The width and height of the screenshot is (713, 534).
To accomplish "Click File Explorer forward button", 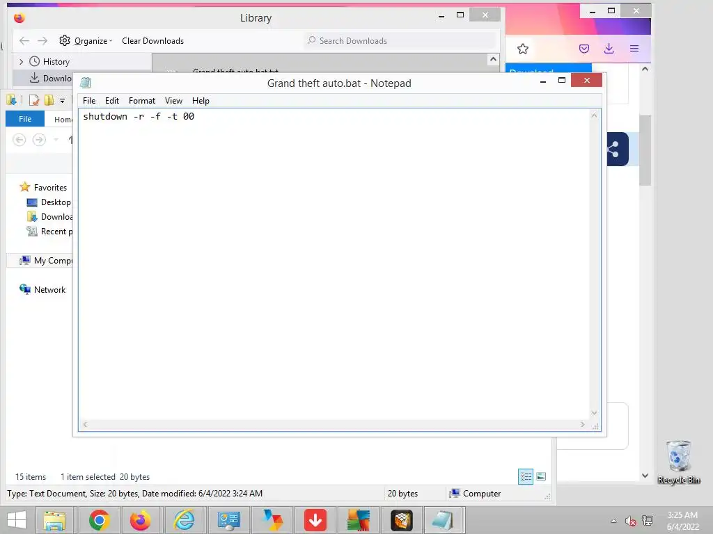I will pos(39,139).
